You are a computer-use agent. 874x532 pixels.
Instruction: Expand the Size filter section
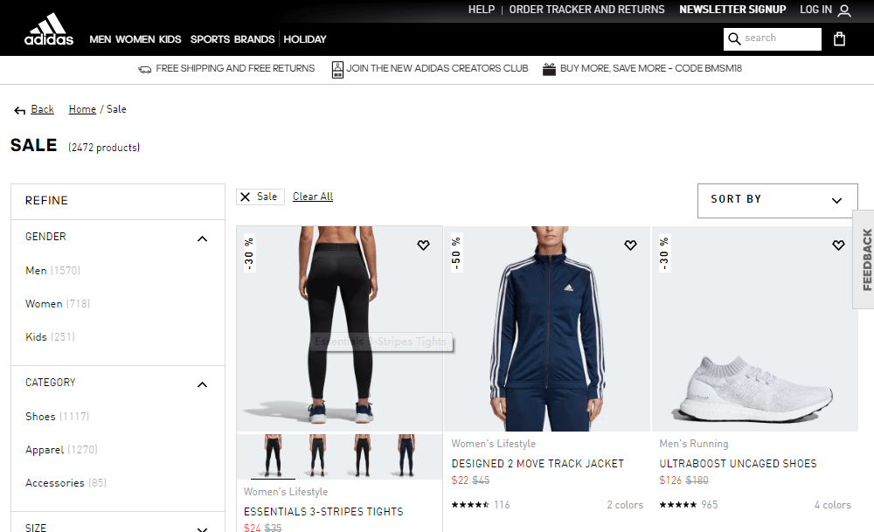point(203,529)
